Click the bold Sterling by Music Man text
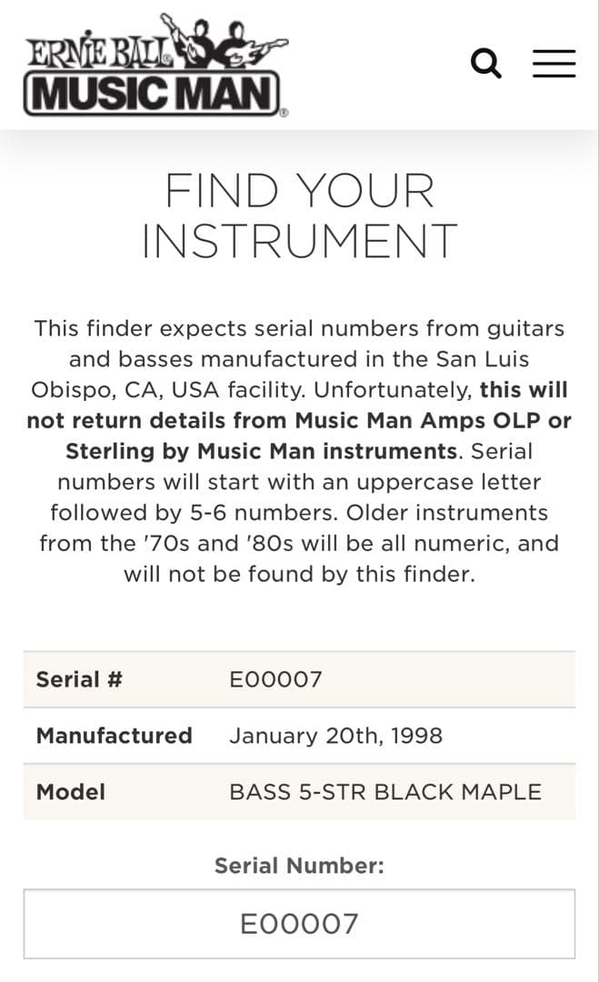This screenshot has width=599, height=982. (261, 451)
